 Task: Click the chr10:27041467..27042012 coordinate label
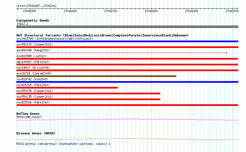36,6
